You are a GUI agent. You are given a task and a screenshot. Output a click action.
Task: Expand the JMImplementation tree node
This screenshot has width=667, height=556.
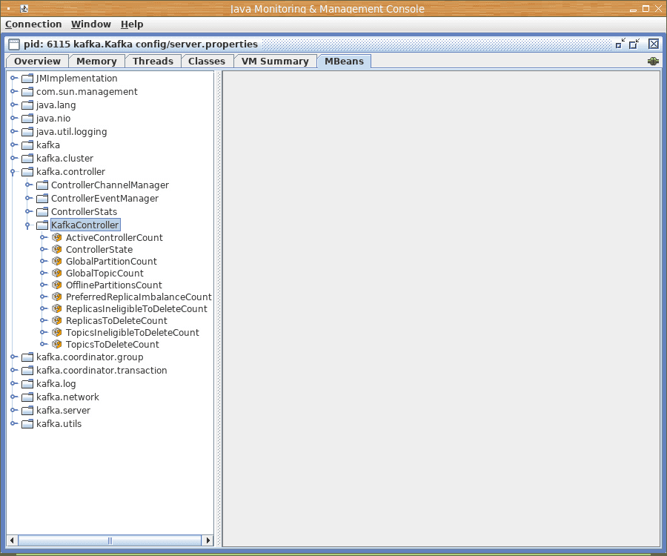pyautogui.click(x=13, y=79)
